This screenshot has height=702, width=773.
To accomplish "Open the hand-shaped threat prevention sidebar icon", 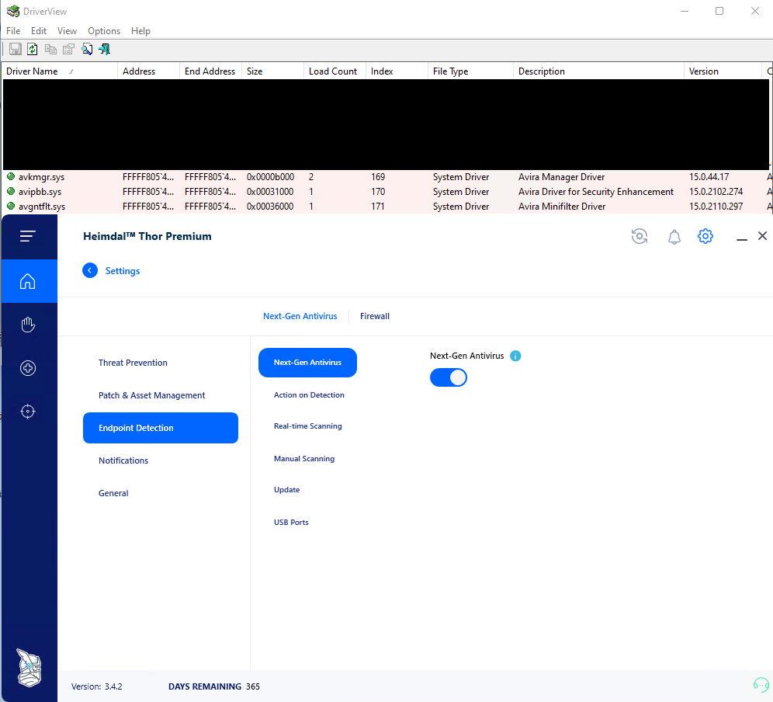I will pyautogui.click(x=28, y=325).
